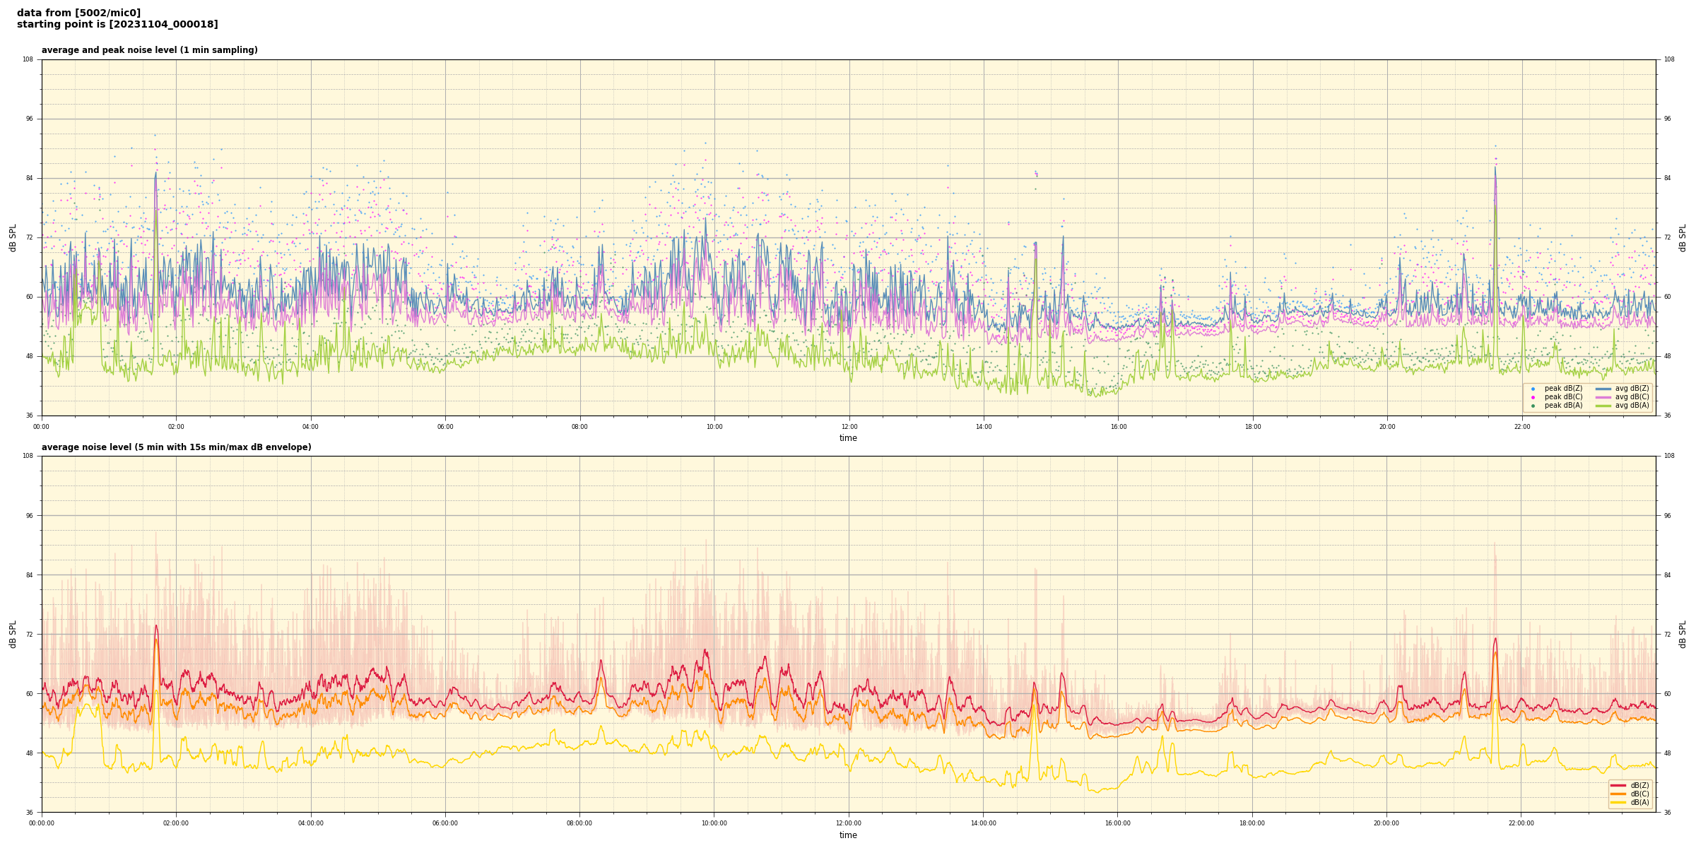This screenshot has height=848, width=1696.
Task: Click the 'data from [5002/mic0]' header text
Action: pyautogui.click(x=78, y=13)
